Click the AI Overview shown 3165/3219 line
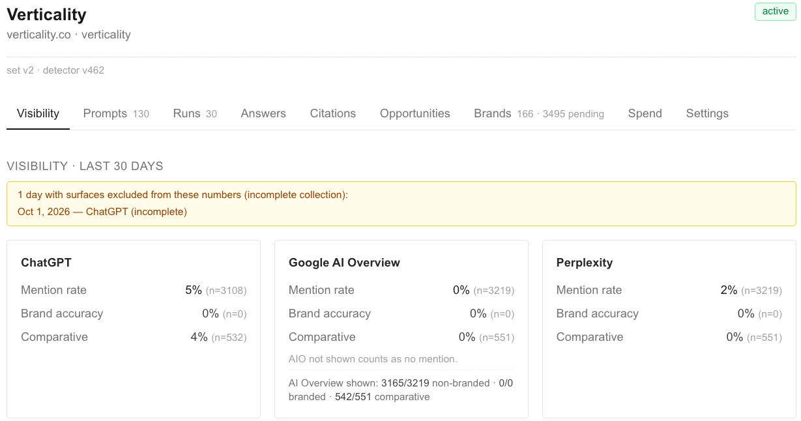 [x=401, y=390]
